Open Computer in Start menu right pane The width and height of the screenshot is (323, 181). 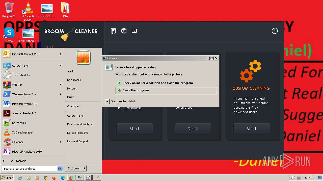click(73, 106)
